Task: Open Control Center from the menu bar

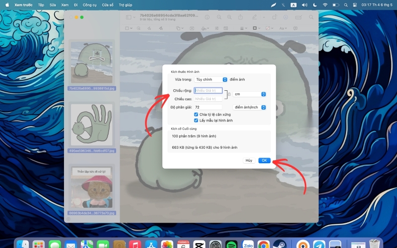Action: tap(355, 5)
